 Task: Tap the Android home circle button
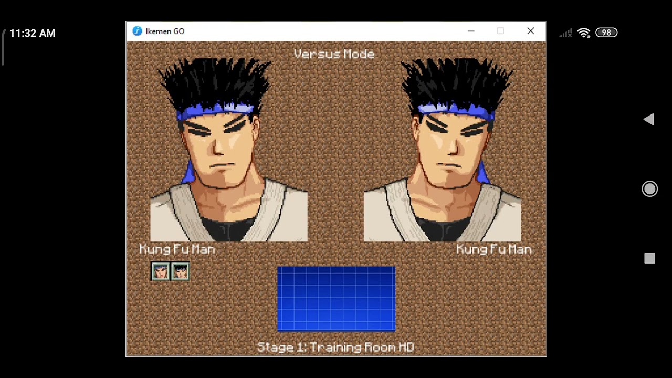click(x=649, y=189)
